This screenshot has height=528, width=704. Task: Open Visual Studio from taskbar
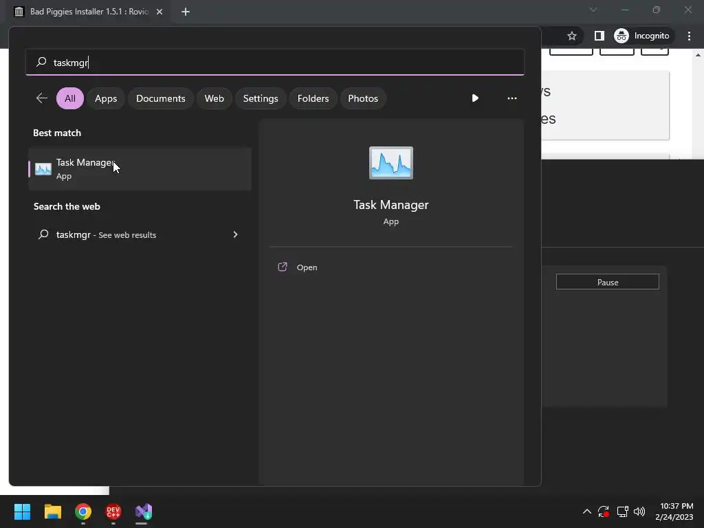[144, 511]
